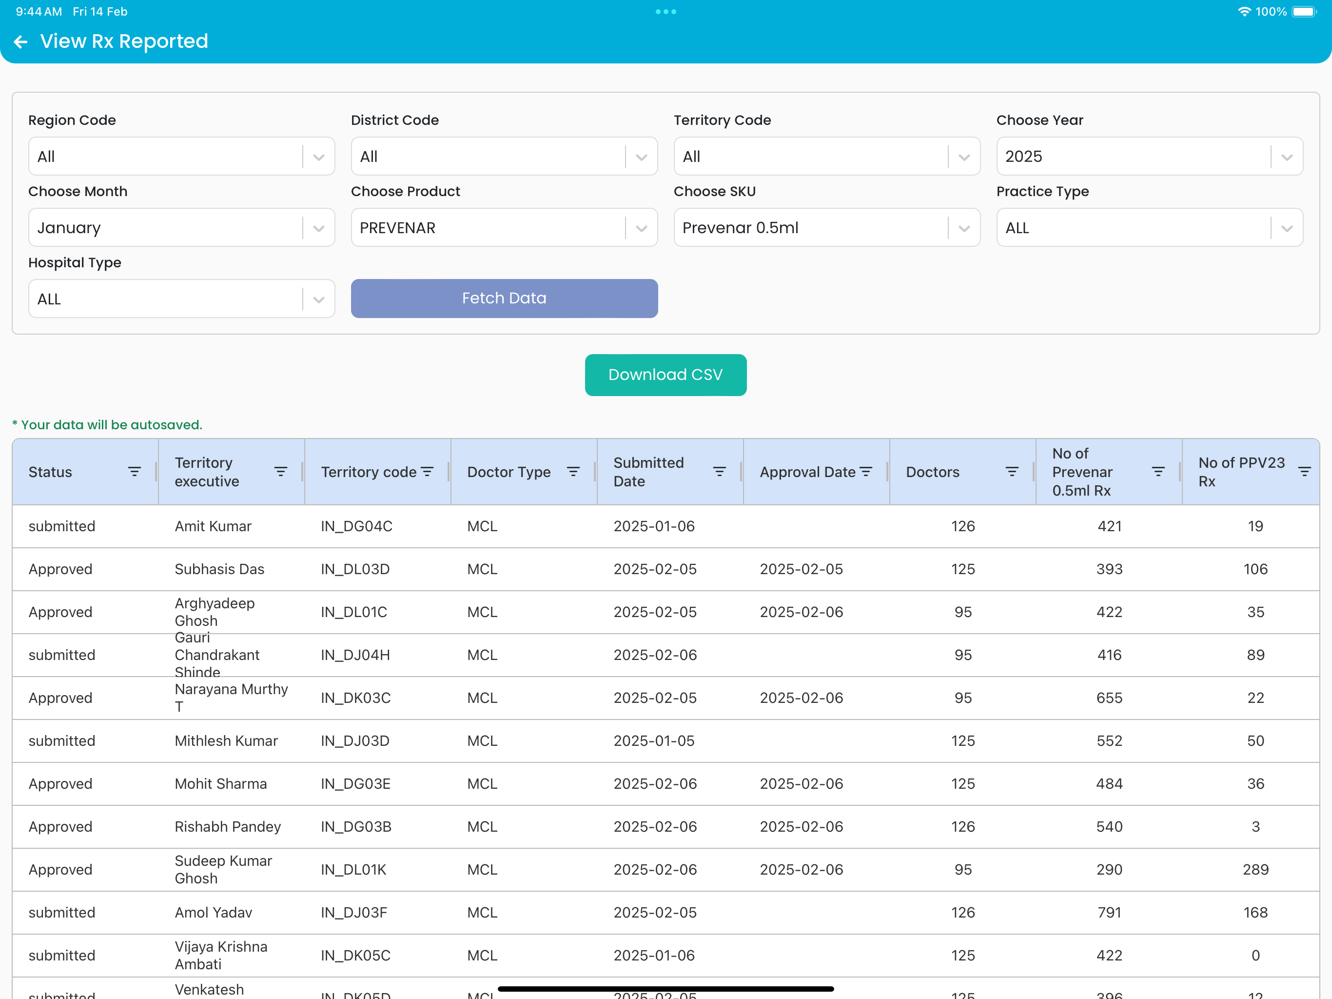1332x999 pixels.
Task: Open the Status column filter icon
Action: [x=134, y=472]
